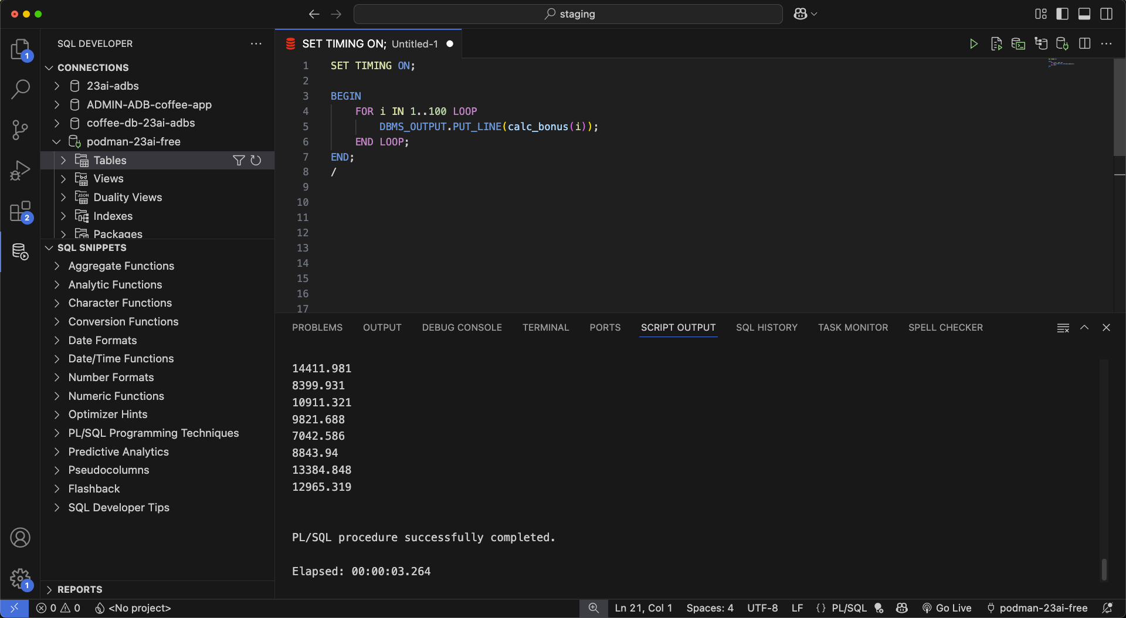This screenshot has width=1126, height=618.
Task: Change language mode PL/SQL
Action: coord(849,608)
